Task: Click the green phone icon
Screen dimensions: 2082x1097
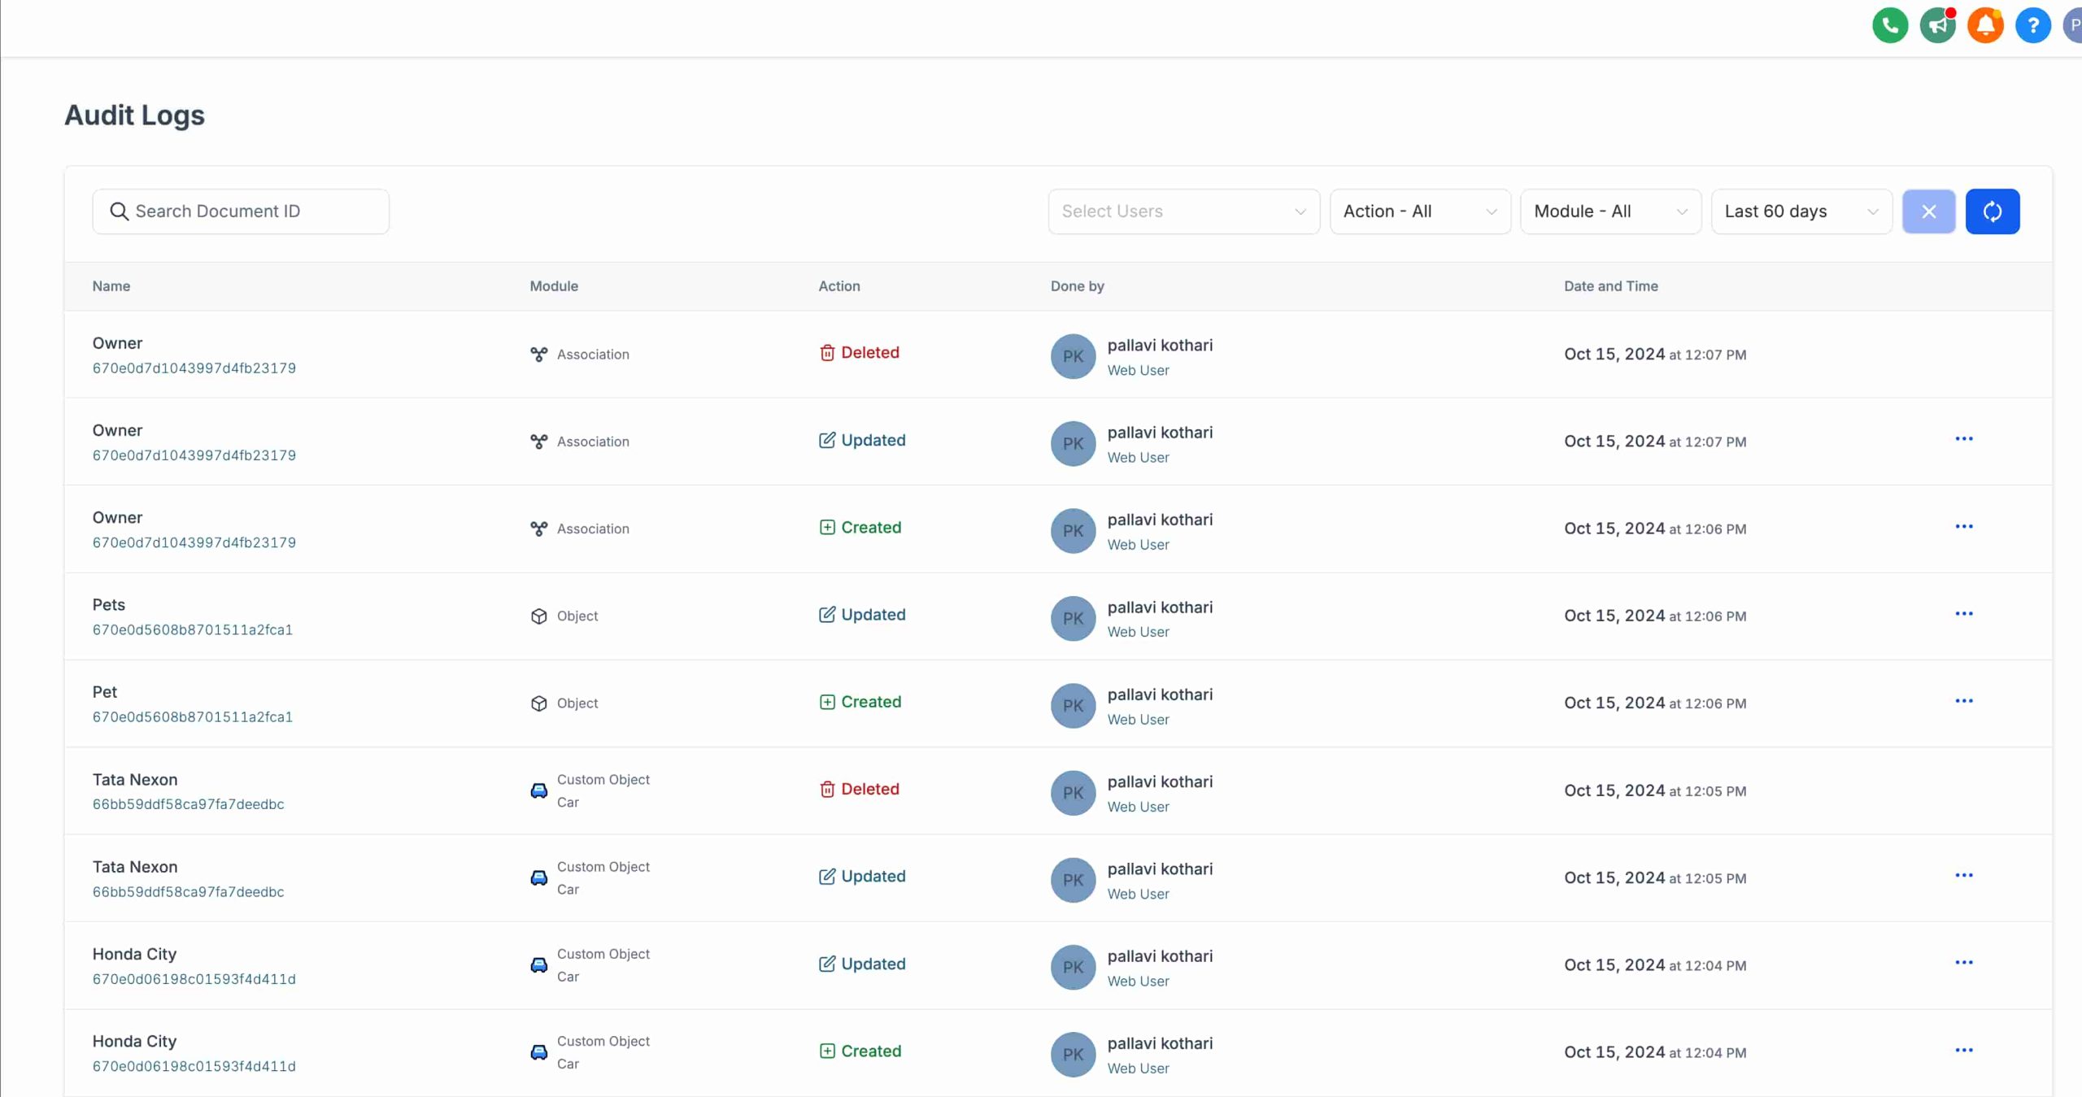Action: (1889, 25)
